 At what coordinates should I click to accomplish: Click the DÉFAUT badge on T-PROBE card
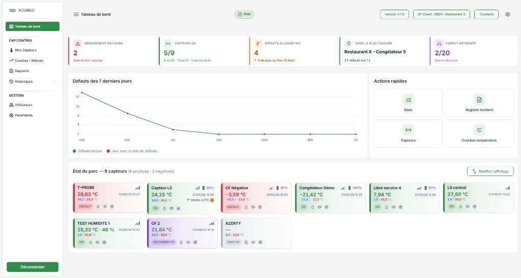pos(85,206)
